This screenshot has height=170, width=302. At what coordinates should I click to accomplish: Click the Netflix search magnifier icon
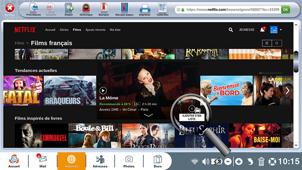[x=231, y=30]
